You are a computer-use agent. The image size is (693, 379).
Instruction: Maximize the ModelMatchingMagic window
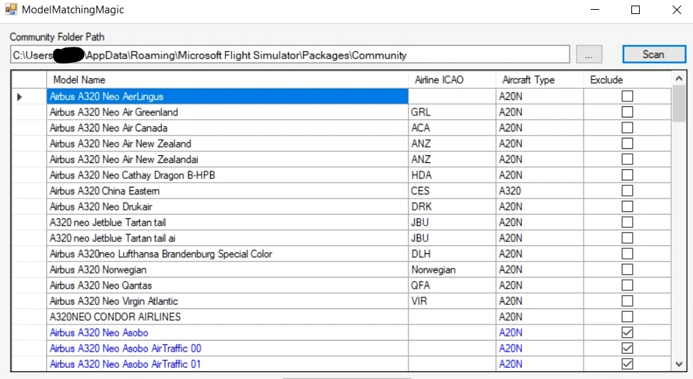[636, 10]
